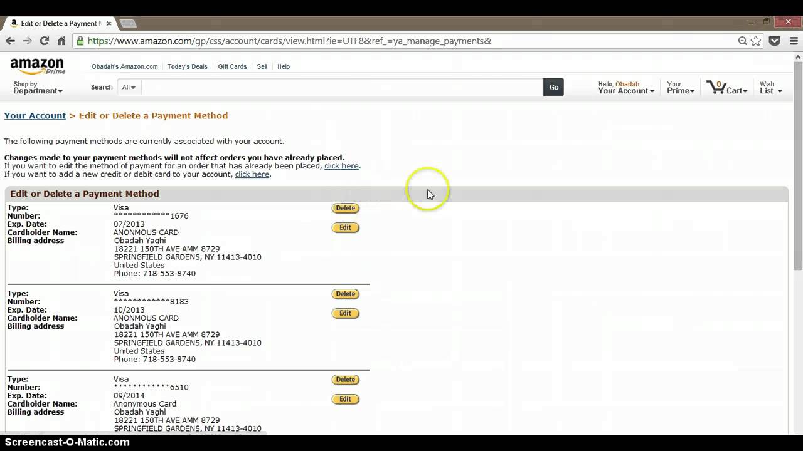Click the Amazon search text box
The height and width of the screenshot is (451, 803).
coord(342,87)
